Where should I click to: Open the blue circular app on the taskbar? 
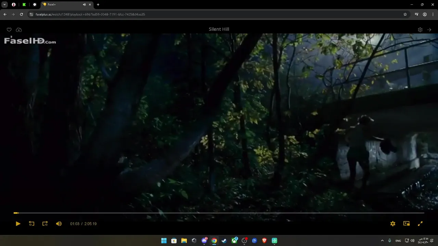pyautogui.click(x=254, y=241)
